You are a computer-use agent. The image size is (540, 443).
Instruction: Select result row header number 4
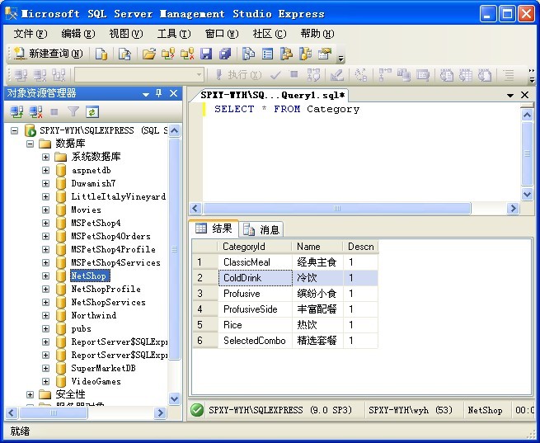click(205, 309)
